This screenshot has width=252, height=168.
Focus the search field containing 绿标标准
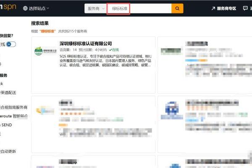[x=139, y=8]
